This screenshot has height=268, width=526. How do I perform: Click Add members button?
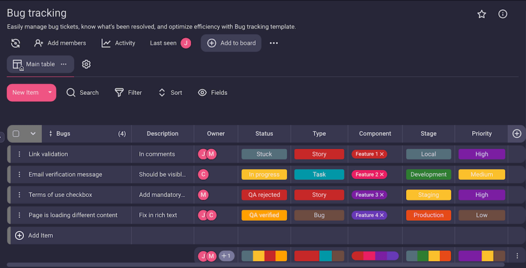coord(60,43)
